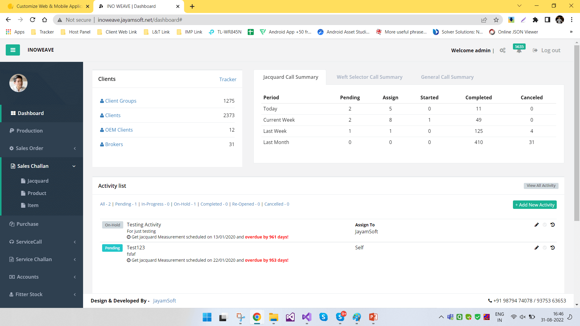580x326 pixels.
Task: Expand the Service Challan sidebar menu
Action: [42, 259]
